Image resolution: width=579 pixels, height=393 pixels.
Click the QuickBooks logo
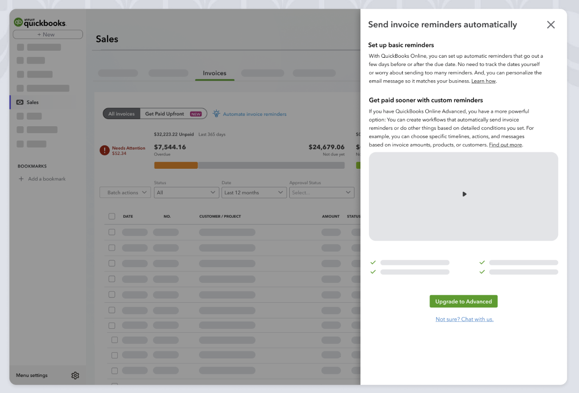[x=40, y=22]
